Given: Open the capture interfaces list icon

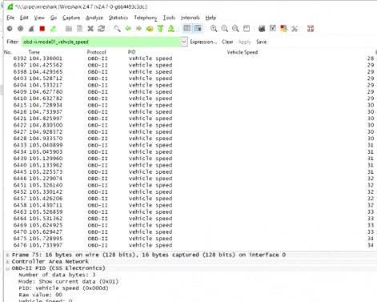Looking at the screenshot, I should pyautogui.click(x=10, y=28).
